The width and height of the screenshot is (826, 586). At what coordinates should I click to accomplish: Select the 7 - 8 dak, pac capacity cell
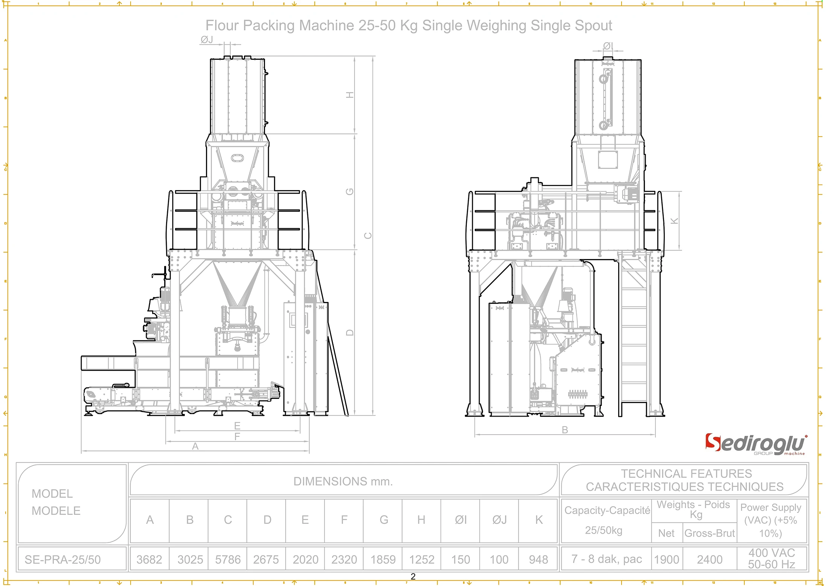point(607,559)
